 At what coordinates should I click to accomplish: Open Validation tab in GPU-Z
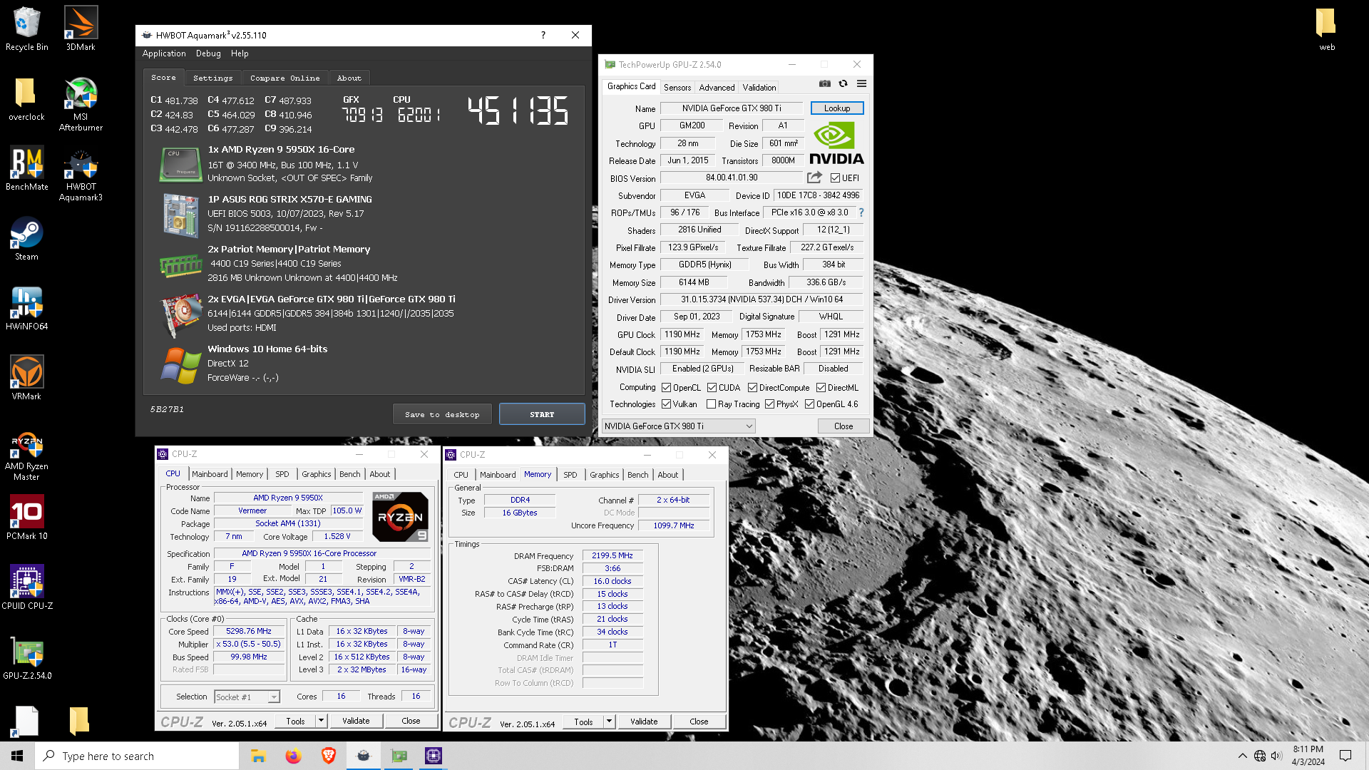[759, 88]
